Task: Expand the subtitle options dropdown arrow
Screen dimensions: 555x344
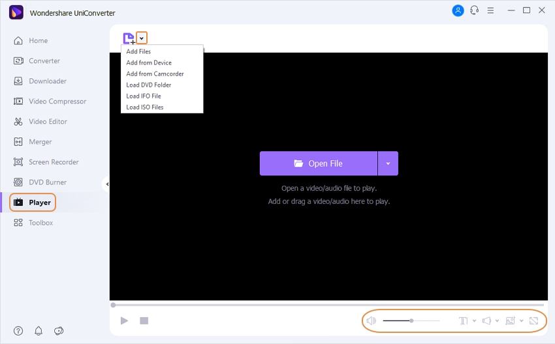Action: [x=473, y=321]
